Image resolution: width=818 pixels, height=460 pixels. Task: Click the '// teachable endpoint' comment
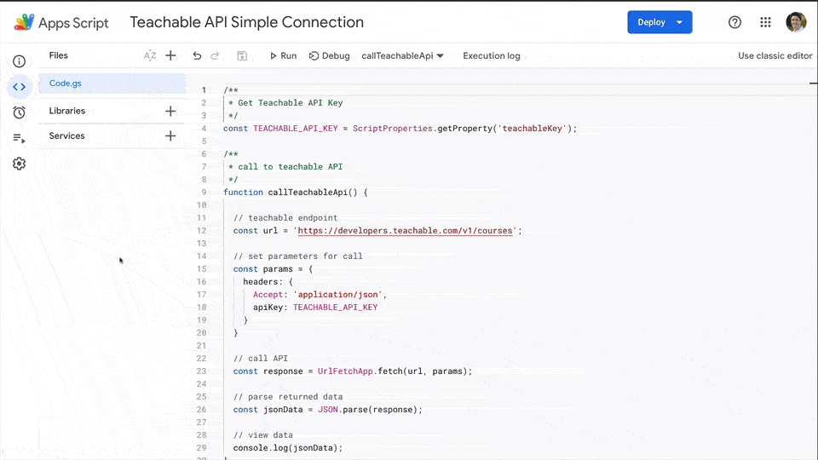point(285,218)
